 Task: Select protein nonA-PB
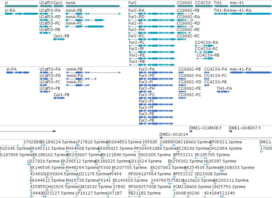click(74, 69)
